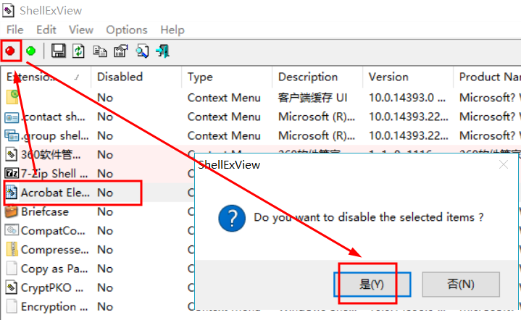Close the ShellExView confirmation dialog
Screen dimensions: 521x320
(504, 164)
